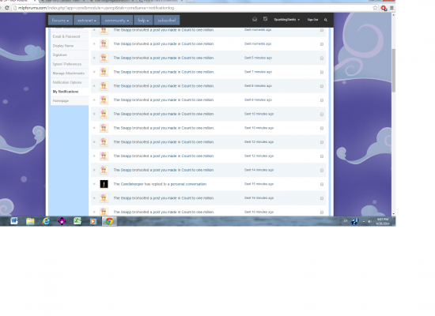Screen dimensions: 435x316
Task: Click the Sign Out link
Action: click(312, 20)
